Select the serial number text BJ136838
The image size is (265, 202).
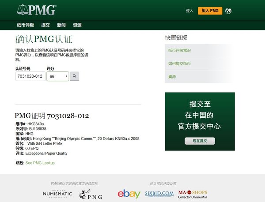coord(38,129)
